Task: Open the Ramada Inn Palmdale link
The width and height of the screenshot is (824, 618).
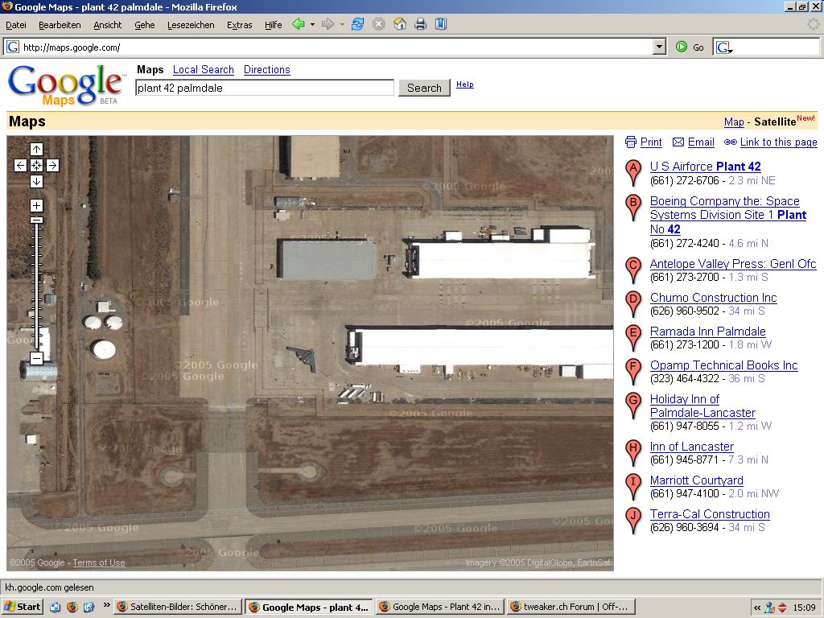Action: coord(707,332)
